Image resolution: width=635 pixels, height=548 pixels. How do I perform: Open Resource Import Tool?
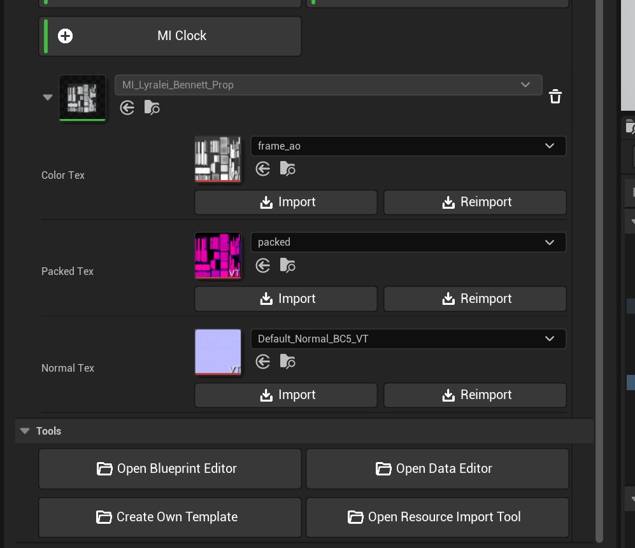[x=438, y=517]
